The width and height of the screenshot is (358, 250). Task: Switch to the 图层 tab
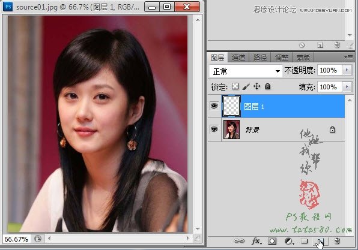[x=217, y=58]
